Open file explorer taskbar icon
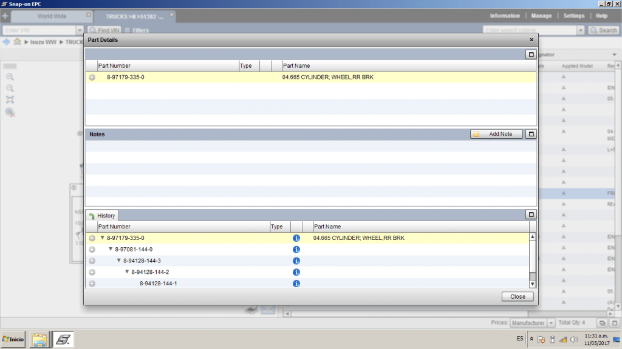This screenshot has width=622, height=349. pos(39,339)
